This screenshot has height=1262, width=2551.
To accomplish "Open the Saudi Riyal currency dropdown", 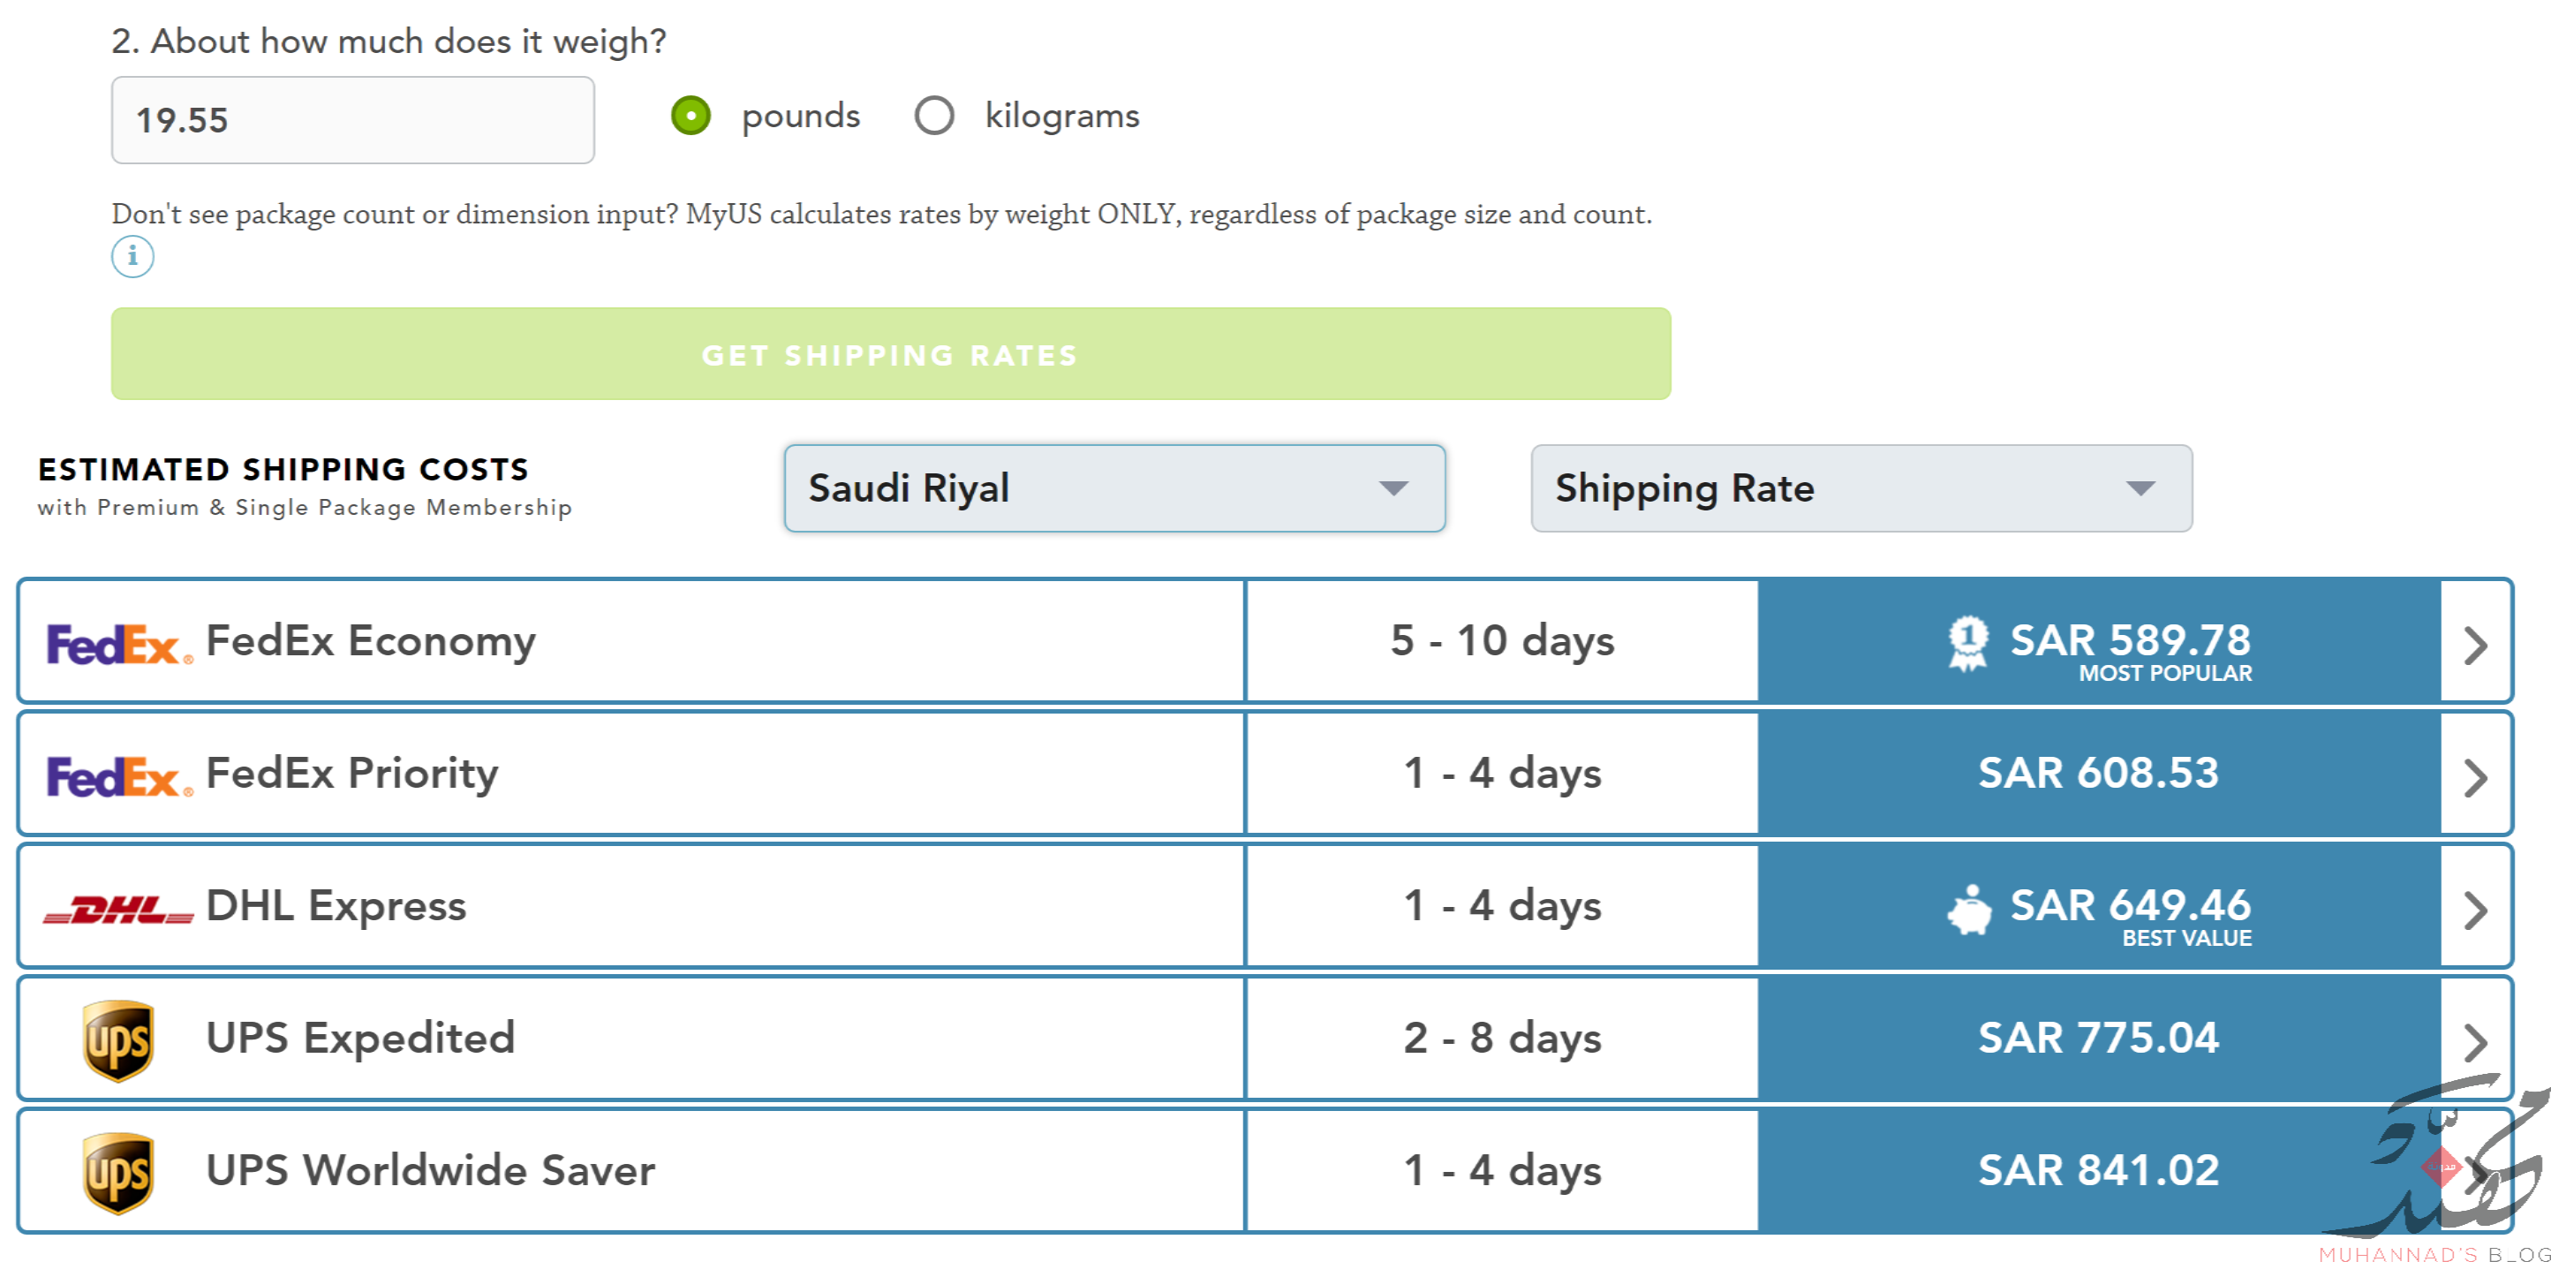I will 1114,488.
